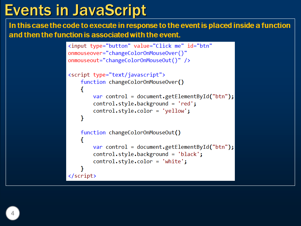Click the line setting color to 'white'
Screen dimensions: 301x226
pos(140,161)
